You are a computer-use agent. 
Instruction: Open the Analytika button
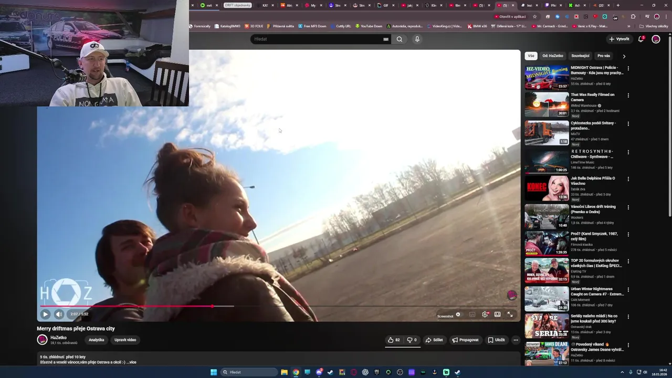(x=96, y=340)
